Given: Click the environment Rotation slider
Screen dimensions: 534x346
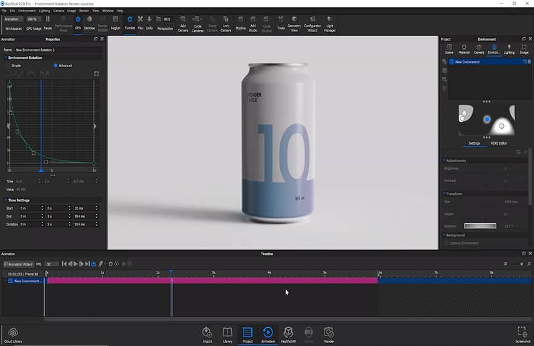Looking at the screenshot, I should tap(480, 226).
